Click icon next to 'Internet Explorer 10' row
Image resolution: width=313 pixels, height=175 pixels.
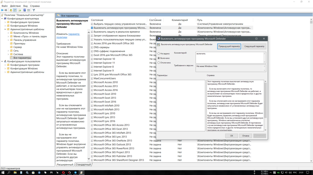click(92, 59)
